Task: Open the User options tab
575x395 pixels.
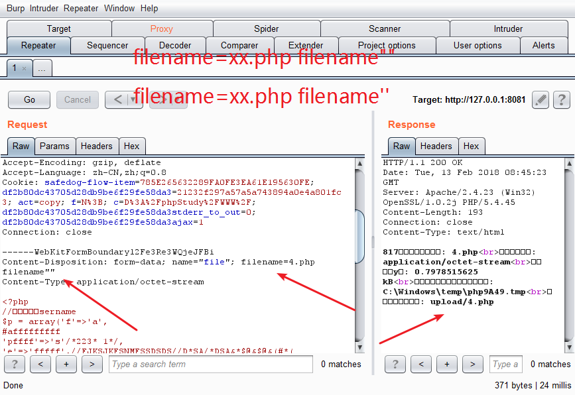Action: tap(478, 46)
